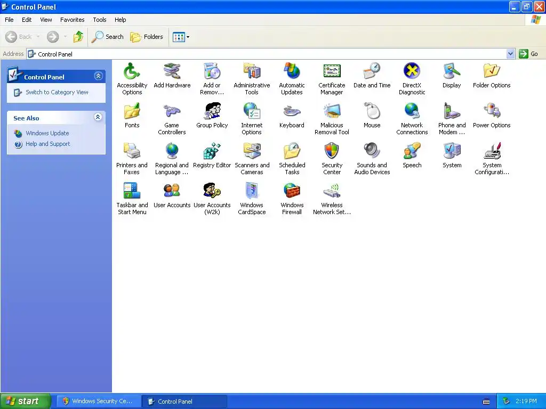This screenshot has height=409, width=546.
Task: Click Switch to Category View link
Action: coord(57,92)
